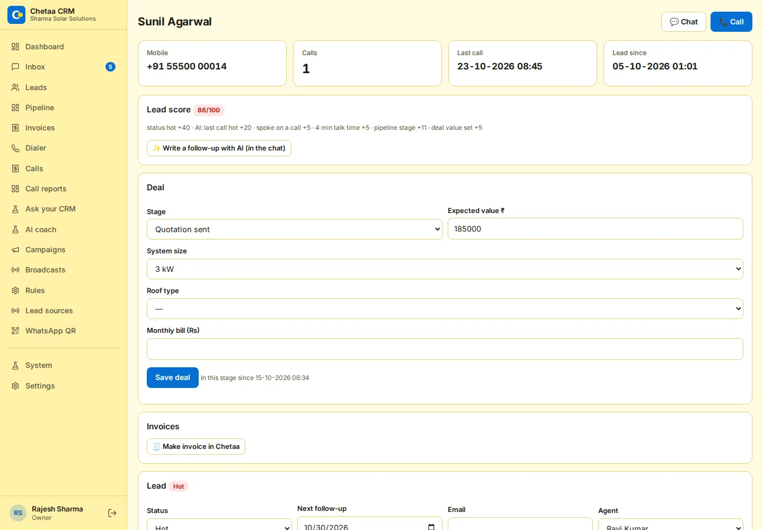This screenshot has width=763, height=530.
Task: Click the RS user avatar
Action: tap(18, 513)
